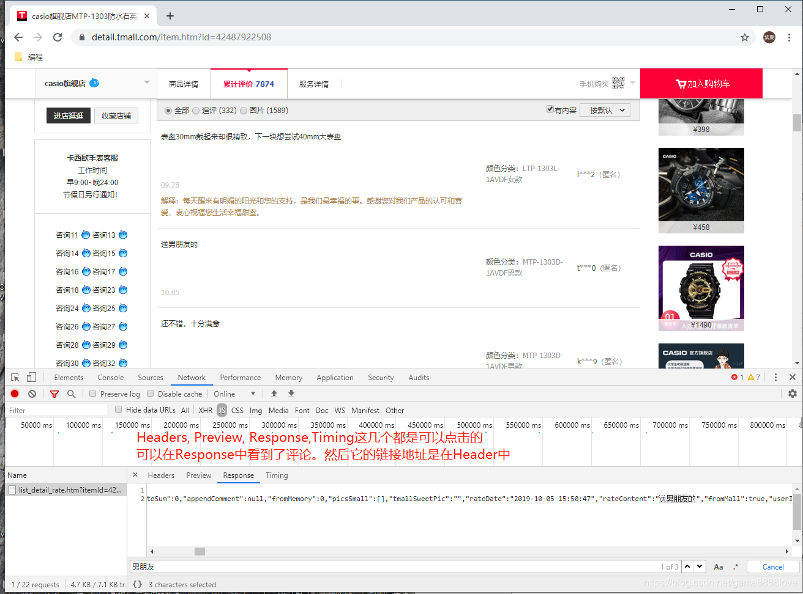This screenshot has height=594, width=803.
Task: Open the 按默认 sort dropdown
Action: click(x=605, y=110)
